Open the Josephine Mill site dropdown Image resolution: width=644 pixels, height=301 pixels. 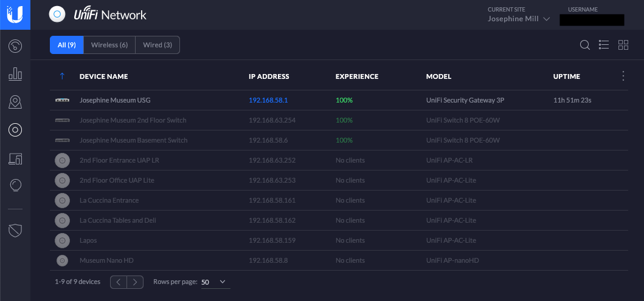click(x=519, y=19)
